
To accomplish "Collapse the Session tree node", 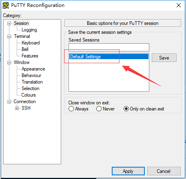I will click(9, 23).
